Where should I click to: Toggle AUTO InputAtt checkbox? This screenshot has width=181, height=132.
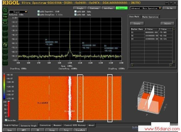pos(38,11)
